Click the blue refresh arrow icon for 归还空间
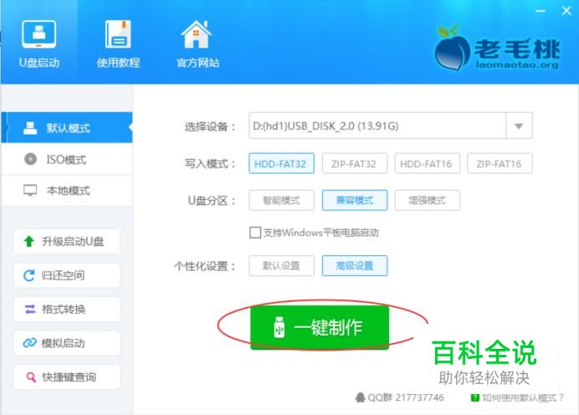This screenshot has width=579, height=415. tap(28, 275)
